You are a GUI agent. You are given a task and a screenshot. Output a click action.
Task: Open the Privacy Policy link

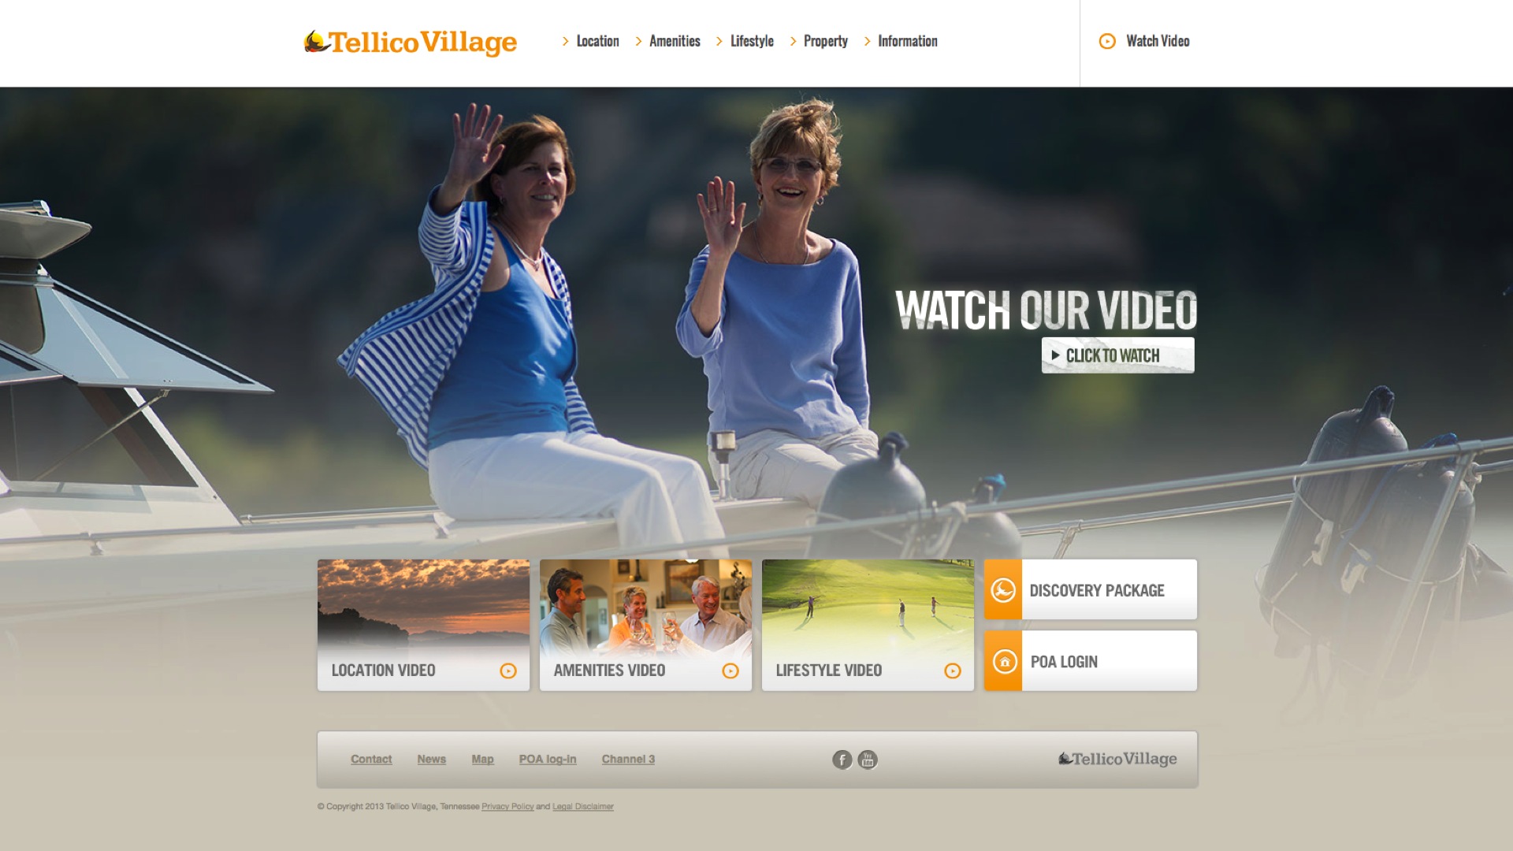pos(507,806)
